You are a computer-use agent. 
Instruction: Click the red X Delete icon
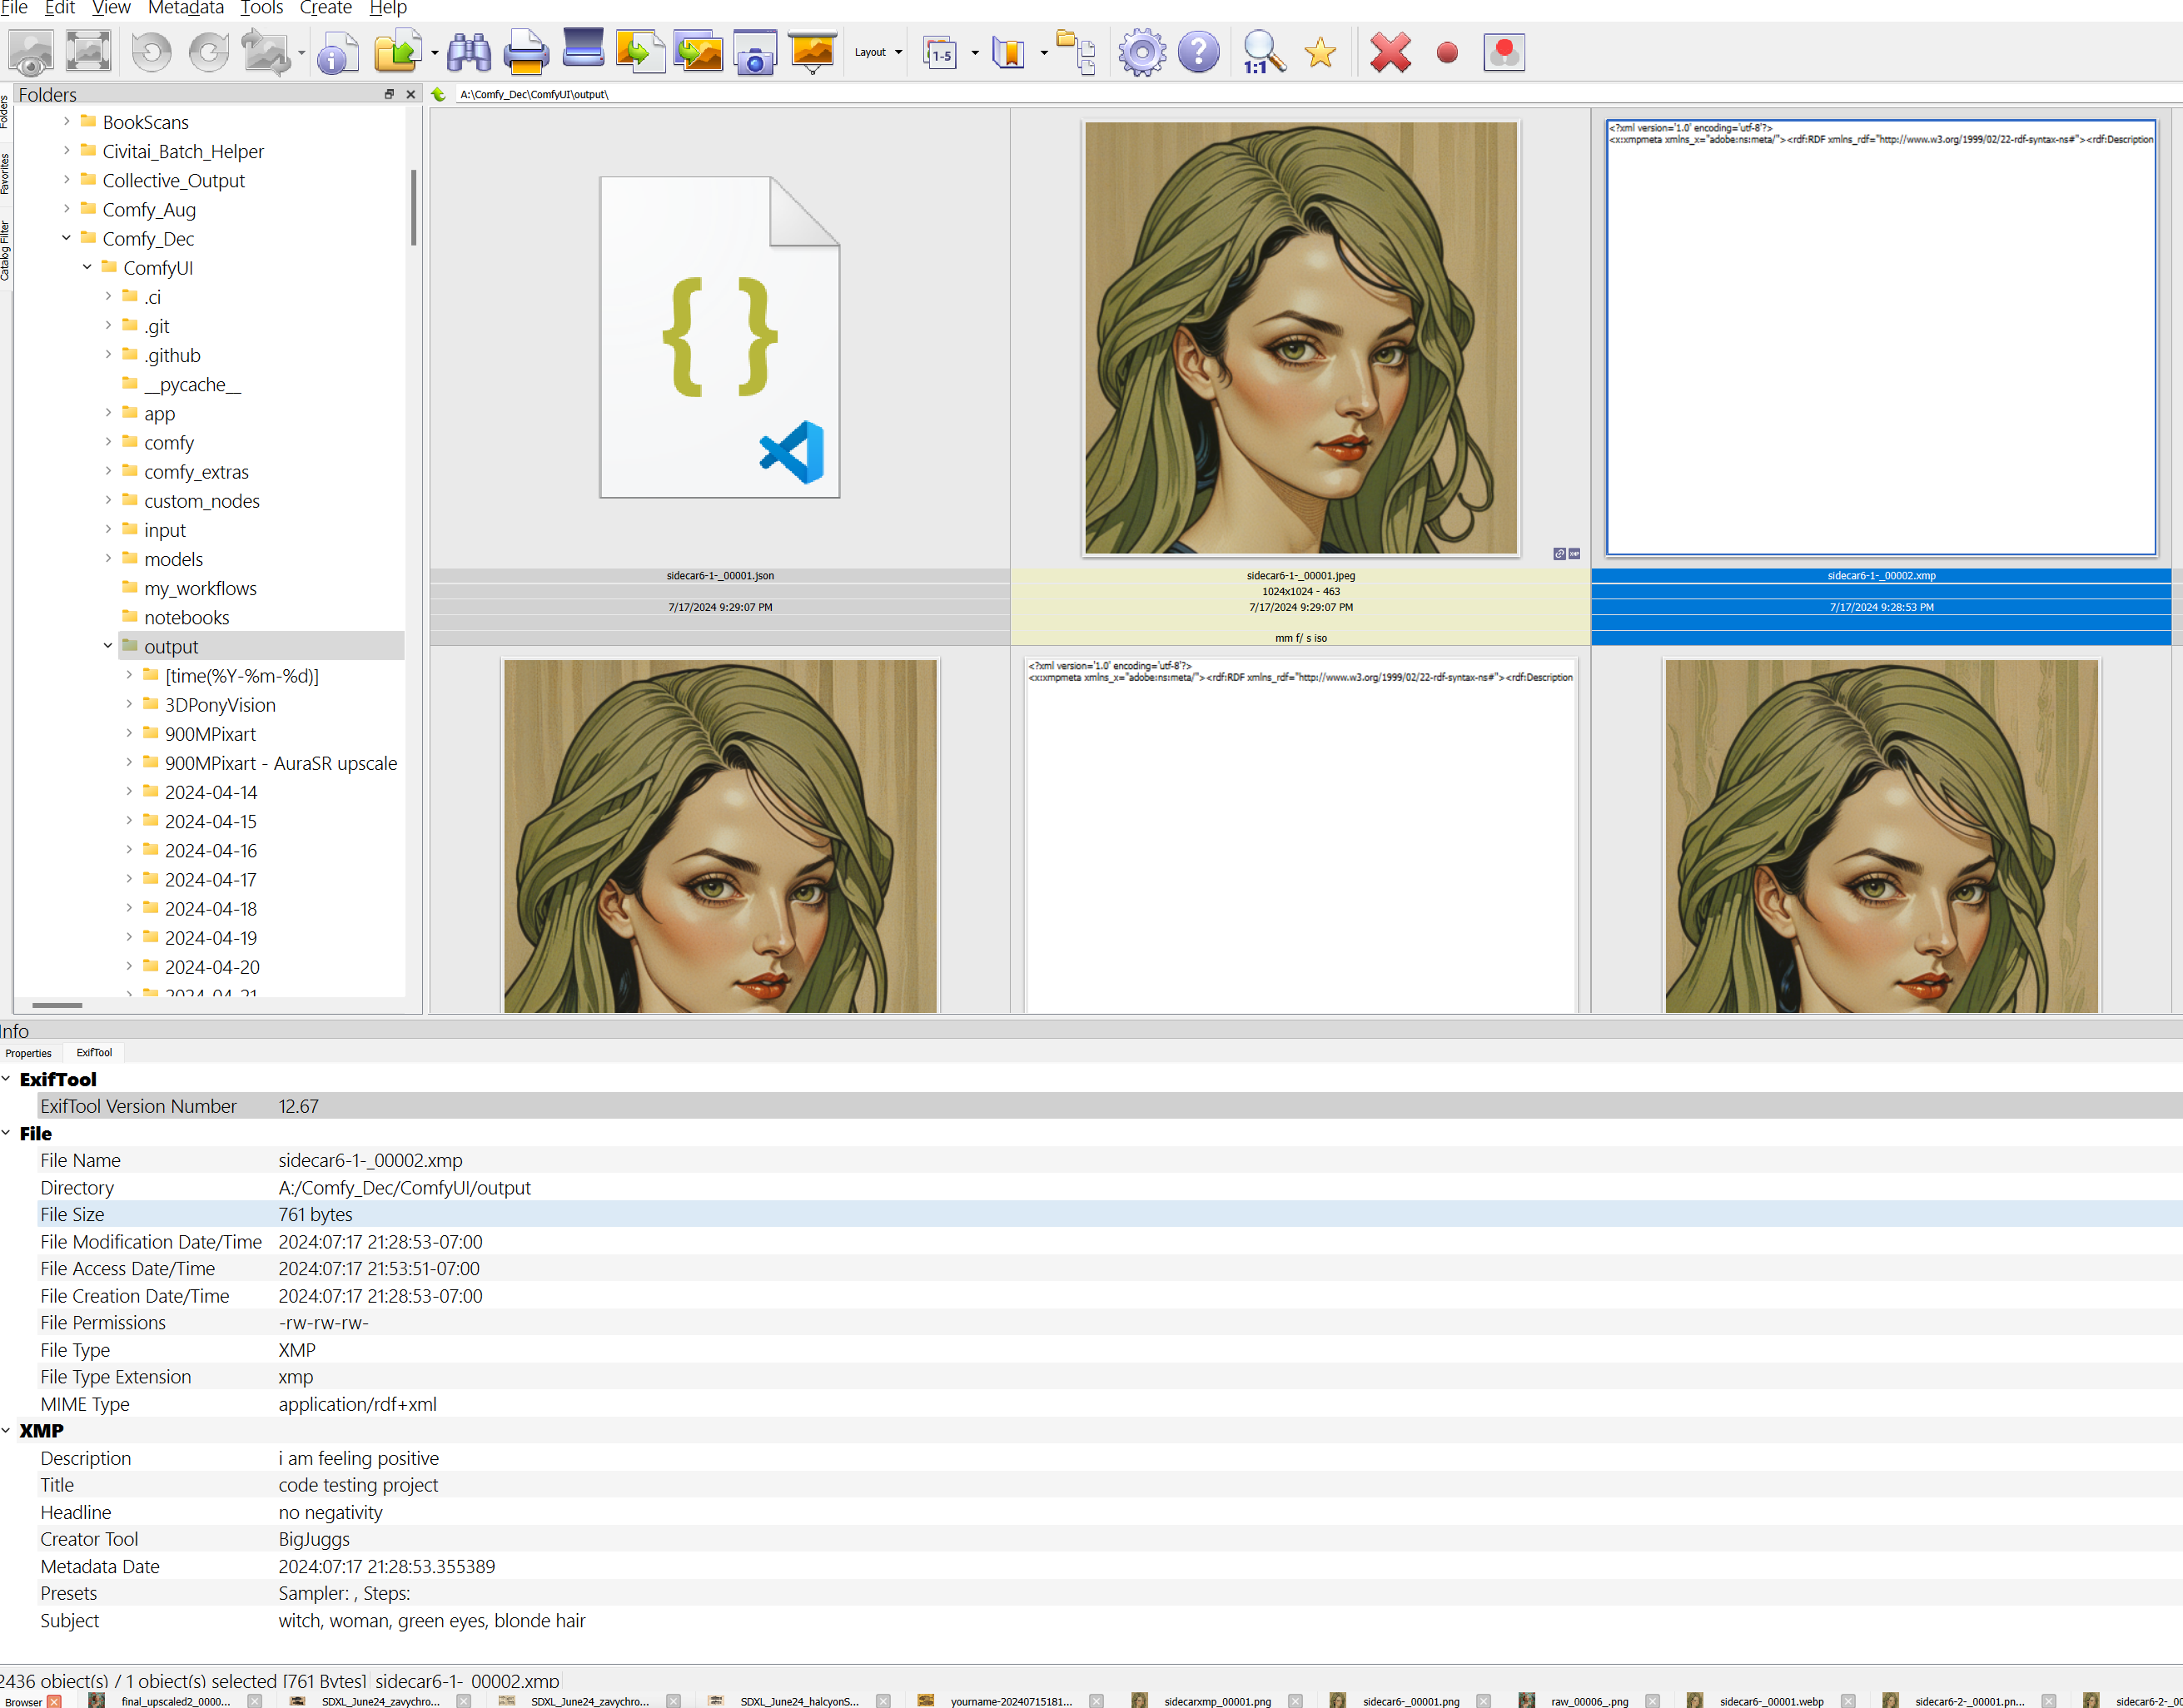[1390, 52]
